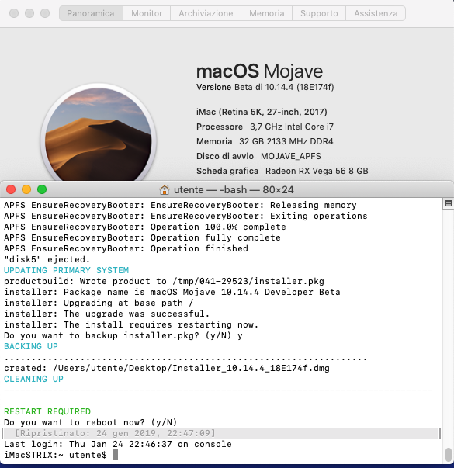The width and height of the screenshot is (454, 468).
Task: Click the 'Last login: Thu Jan 24' line
Action: pyautogui.click(x=118, y=444)
